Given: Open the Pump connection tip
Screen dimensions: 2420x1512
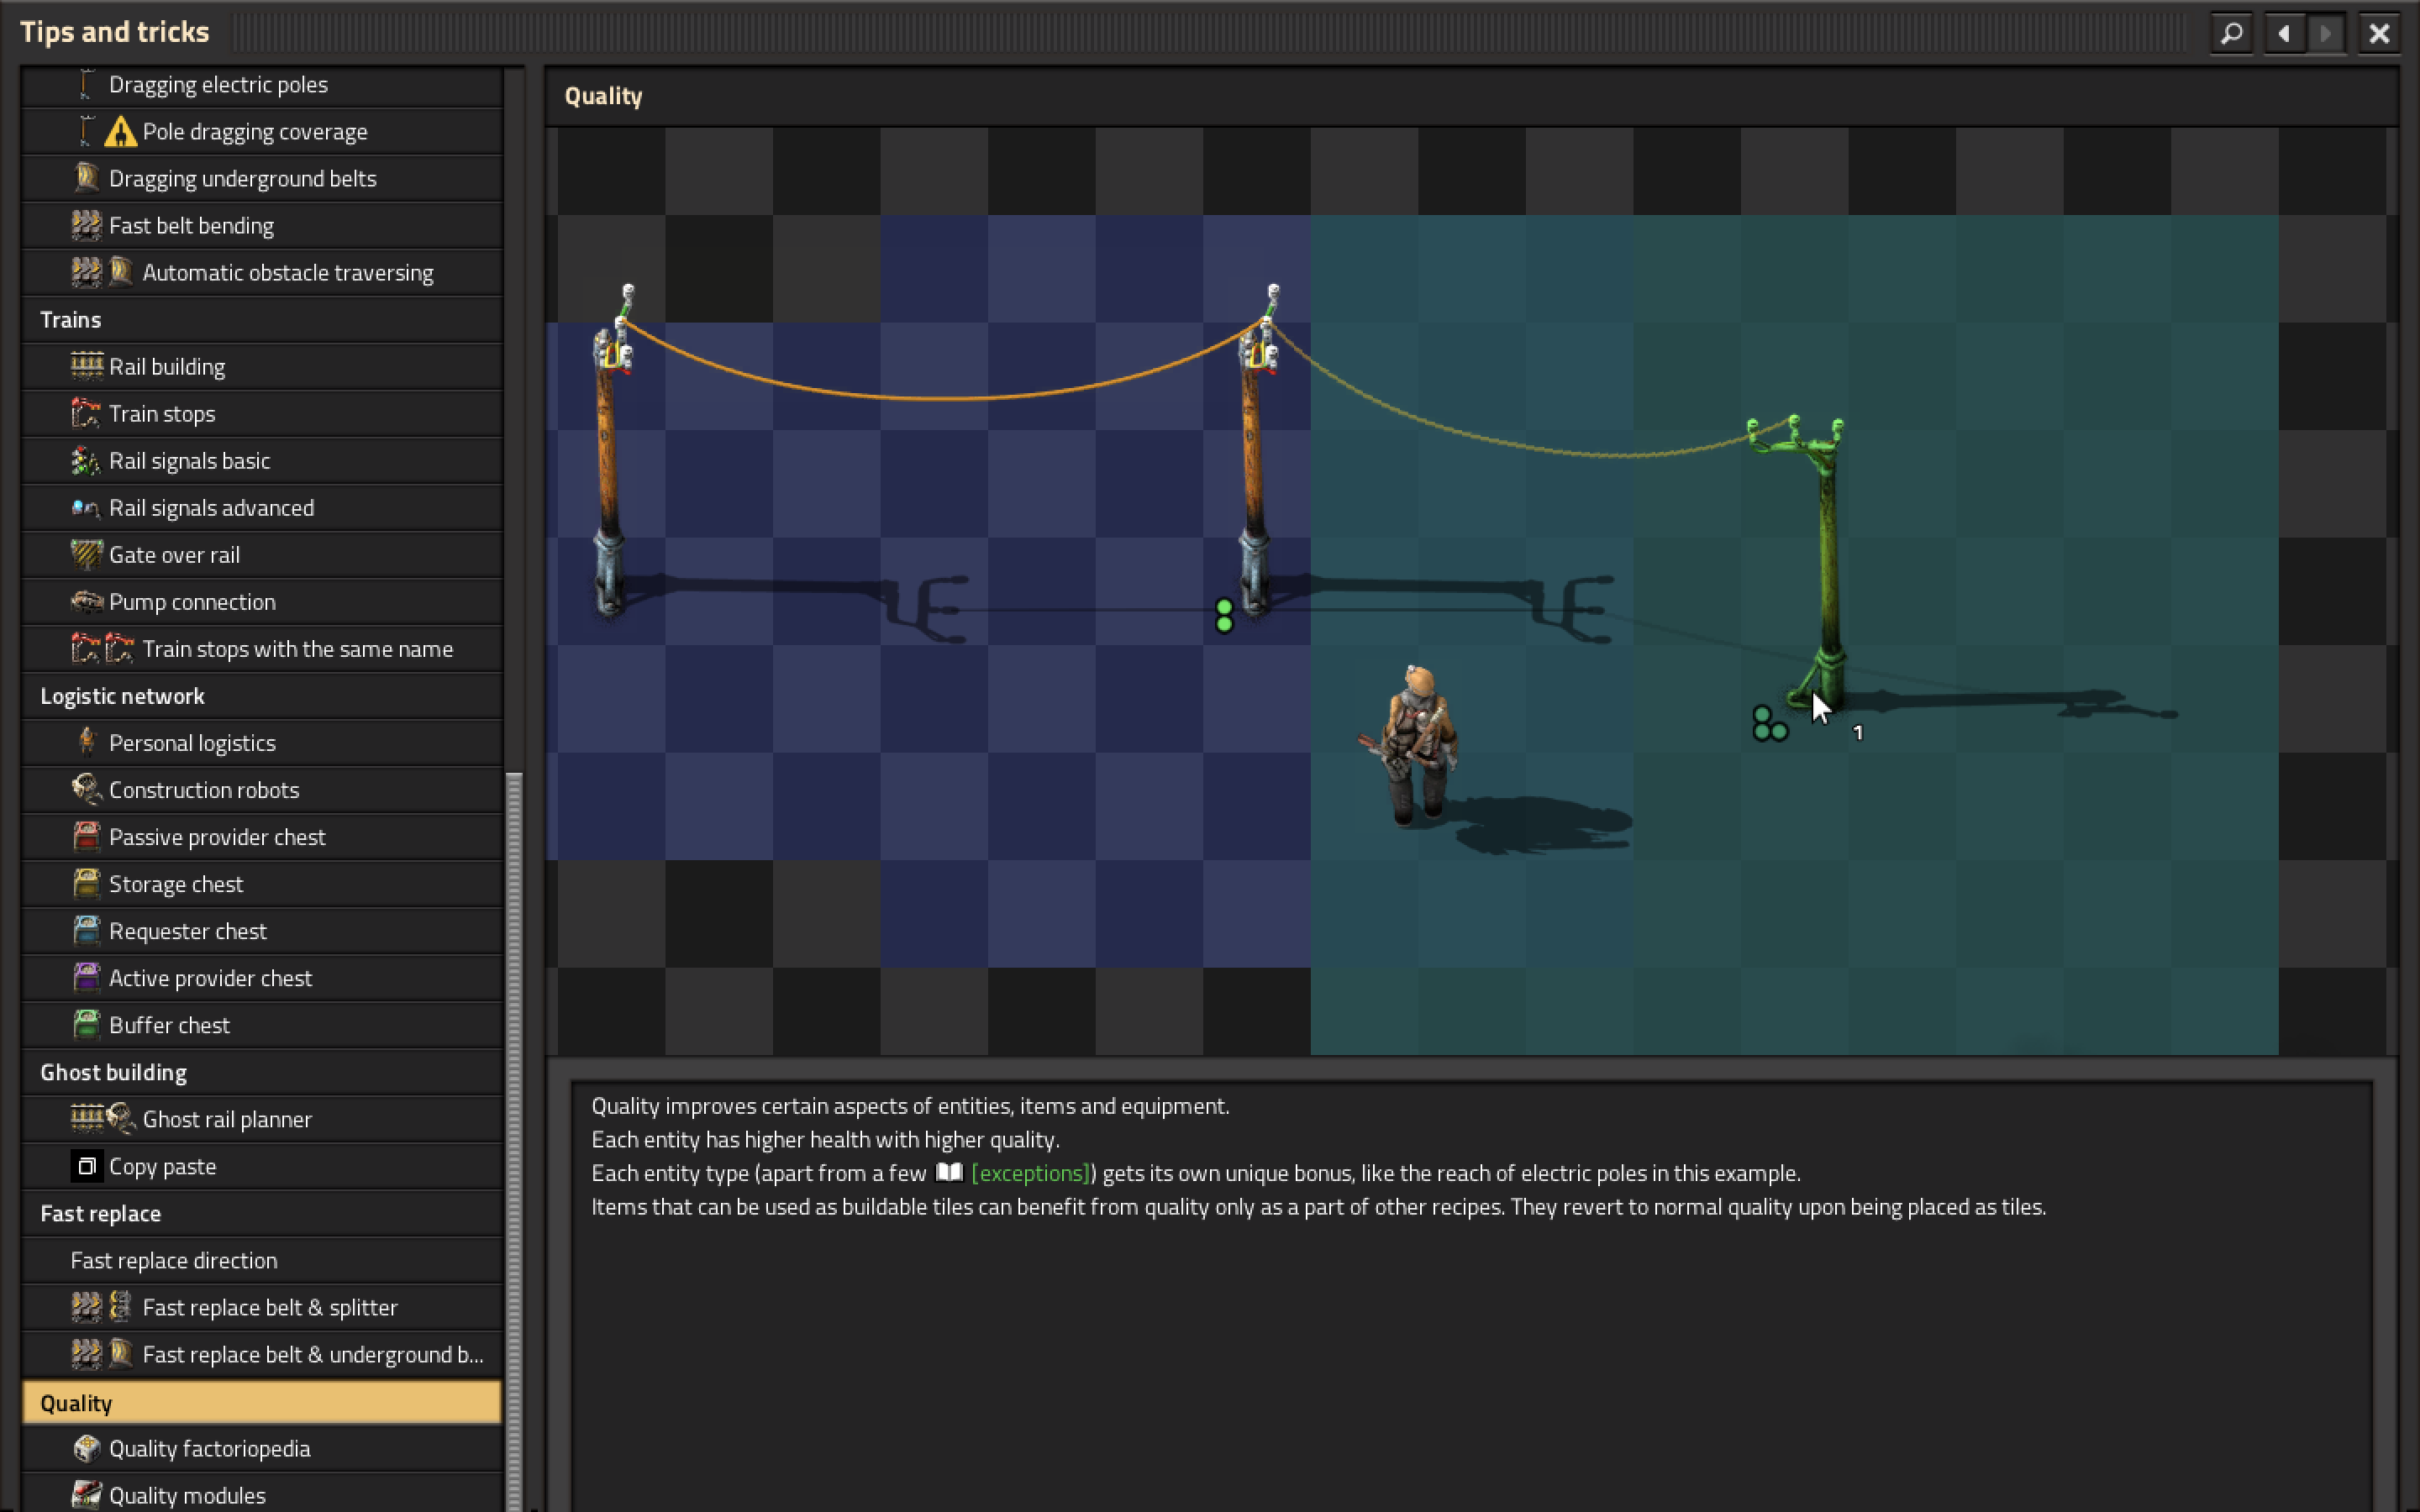Looking at the screenshot, I should point(262,602).
